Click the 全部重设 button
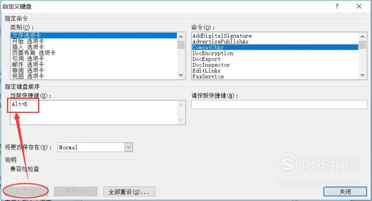Image resolution: width=372 pixels, height=201 pixels. [130, 191]
